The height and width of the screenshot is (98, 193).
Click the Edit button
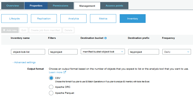(24, 30)
